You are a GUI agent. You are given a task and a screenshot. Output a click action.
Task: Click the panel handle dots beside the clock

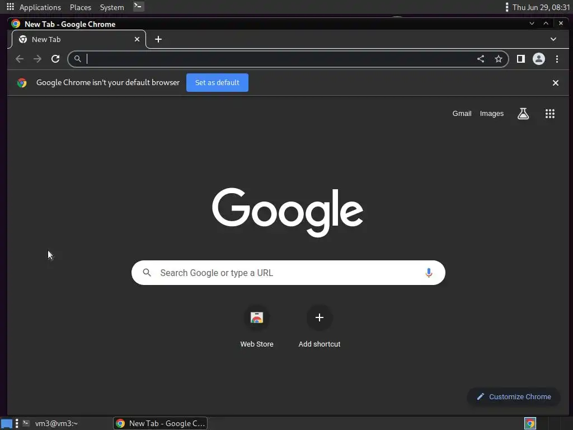click(x=507, y=7)
